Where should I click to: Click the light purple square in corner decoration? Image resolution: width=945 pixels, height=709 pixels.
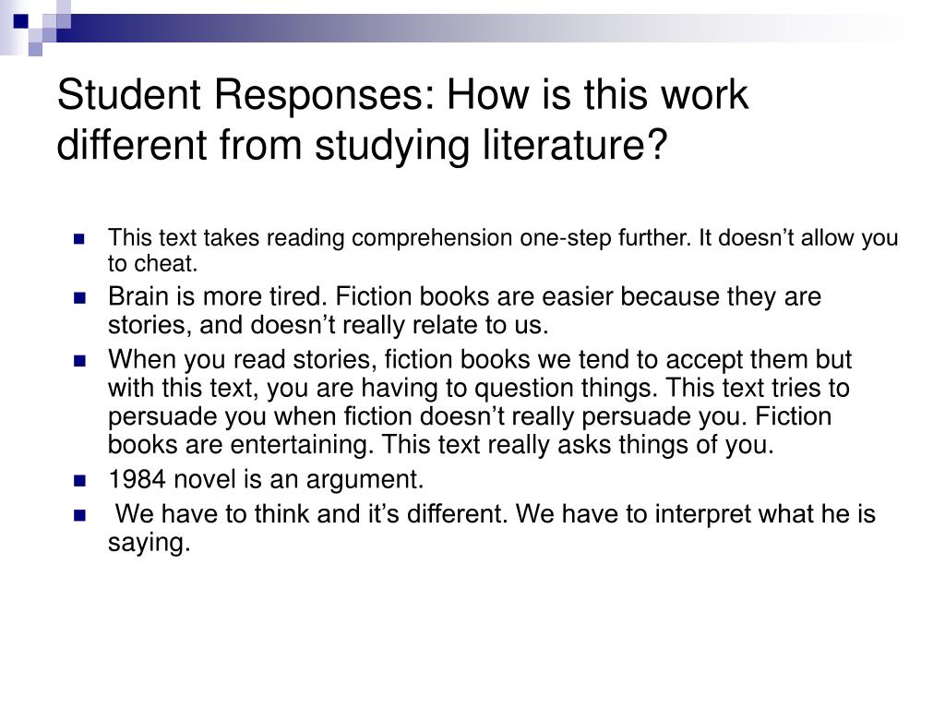(35, 49)
